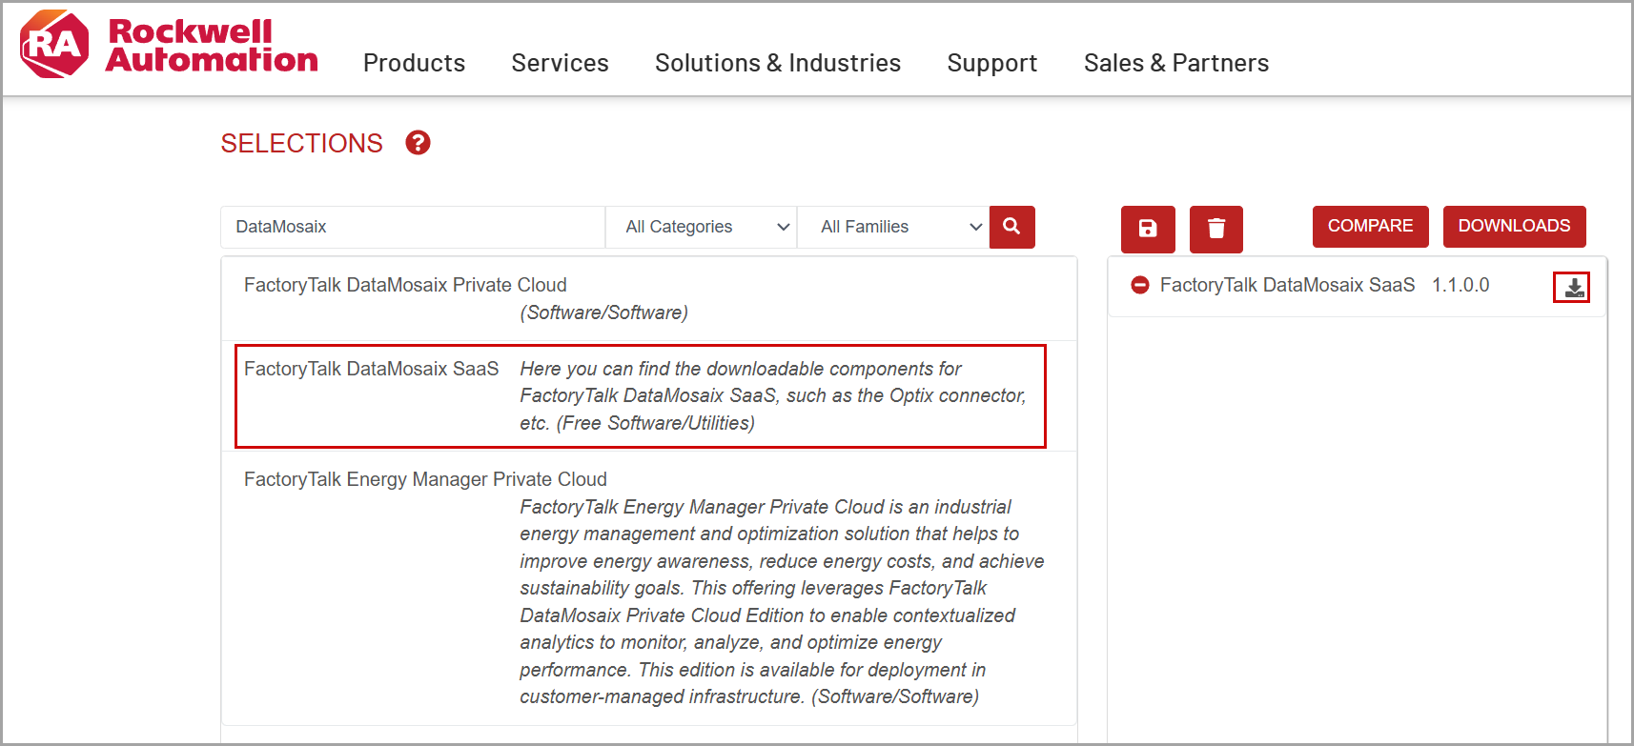
Task: Click the Rockwell Automation logo
Action: [x=169, y=45]
